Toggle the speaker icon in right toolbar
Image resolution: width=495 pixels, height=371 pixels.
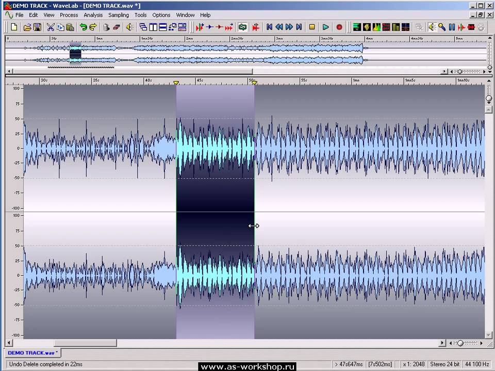[x=432, y=27]
